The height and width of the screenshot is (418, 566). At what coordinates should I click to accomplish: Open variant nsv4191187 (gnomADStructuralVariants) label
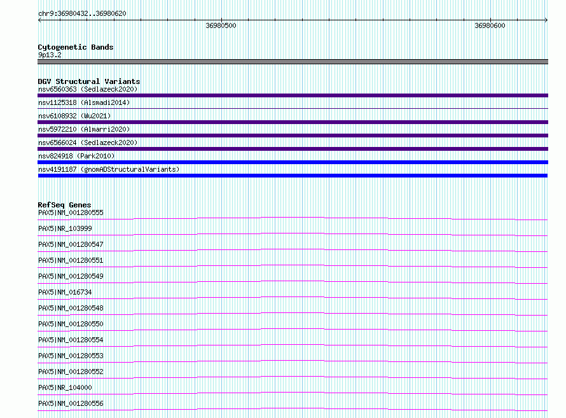(109, 169)
